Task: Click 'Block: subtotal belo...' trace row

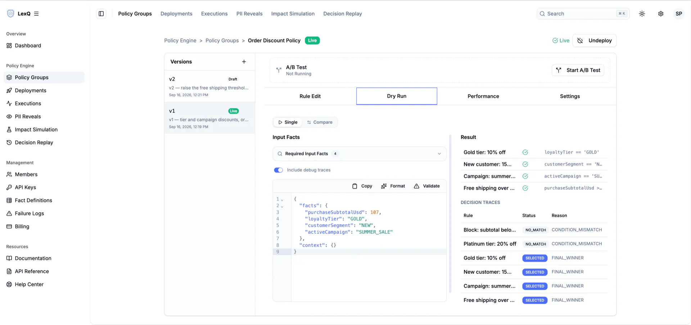Action: pos(534,230)
